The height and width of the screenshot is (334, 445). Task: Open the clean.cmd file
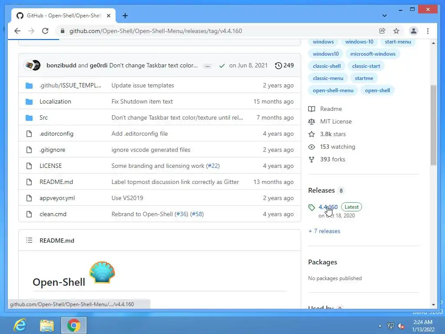coord(53,214)
